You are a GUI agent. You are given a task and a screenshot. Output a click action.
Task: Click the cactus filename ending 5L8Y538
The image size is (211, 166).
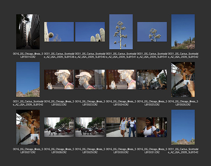click(59, 55)
